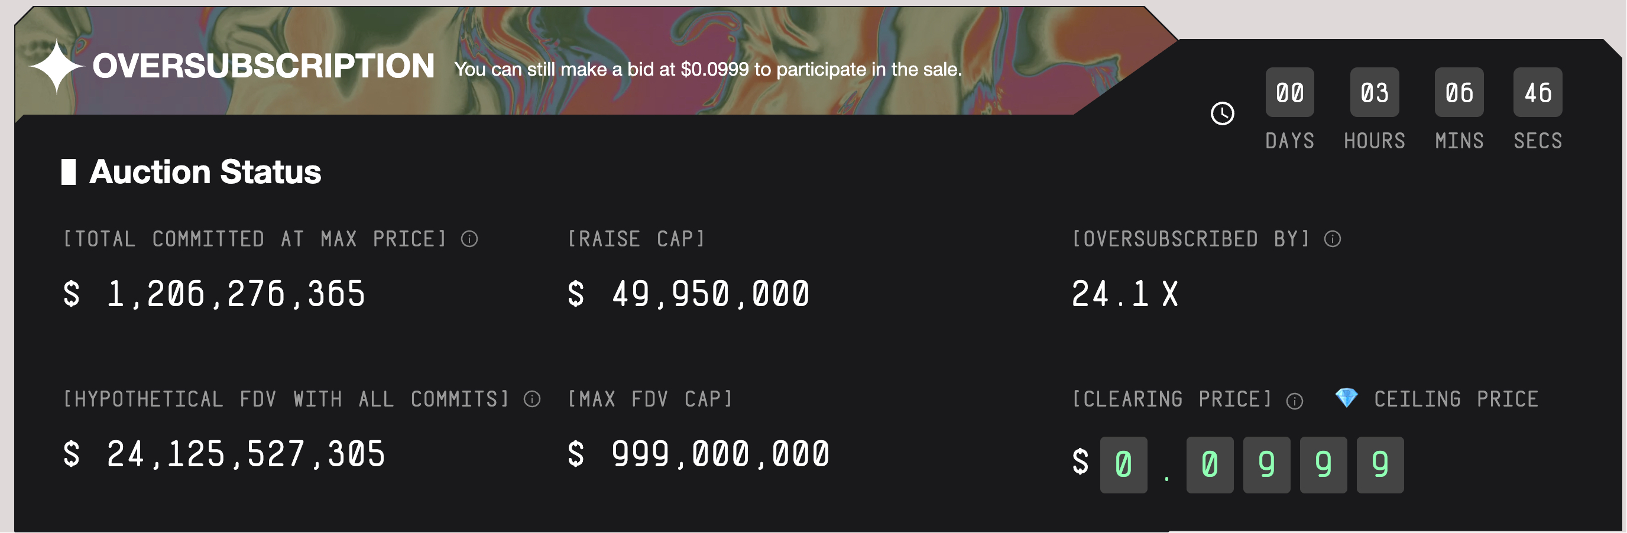Viewport: 1627px width, 533px height.
Task: Click the Mins countdown tile showing 06
Action: pos(1459,93)
